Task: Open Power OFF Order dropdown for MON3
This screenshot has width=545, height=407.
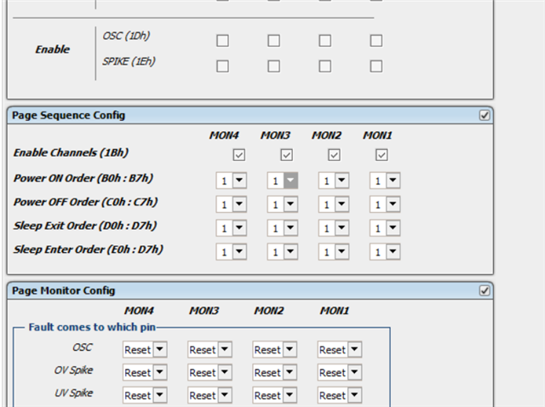Action: click(283, 204)
